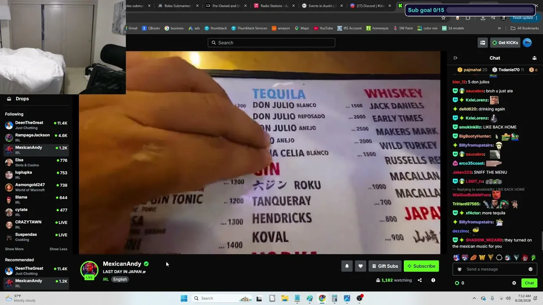Open the Kick sidebar toggle icon near Get KICKs
Screen dimensions: 543x305
tap(483, 42)
